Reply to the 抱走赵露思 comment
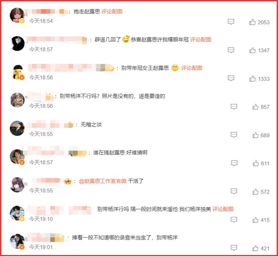Viewport: 278px width, 257px height. coord(231,22)
